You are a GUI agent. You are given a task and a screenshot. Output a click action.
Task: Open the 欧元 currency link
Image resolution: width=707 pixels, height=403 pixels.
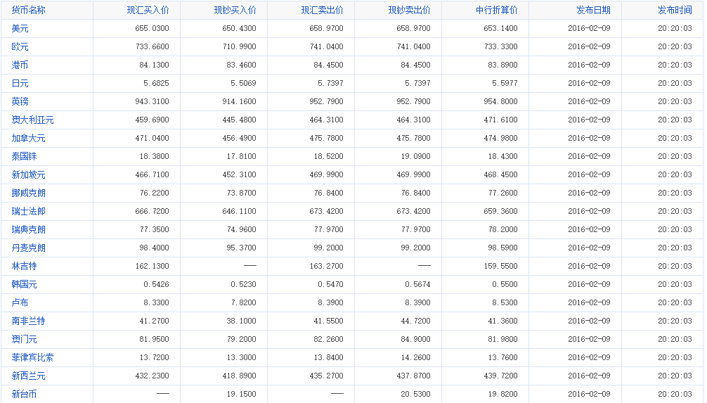(20, 46)
